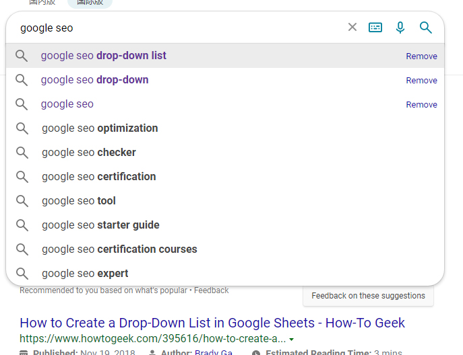Open 'Feedback on these suggestions'
The height and width of the screenshot is (355, 463).
pyautogui.click(x=368, y=295)
